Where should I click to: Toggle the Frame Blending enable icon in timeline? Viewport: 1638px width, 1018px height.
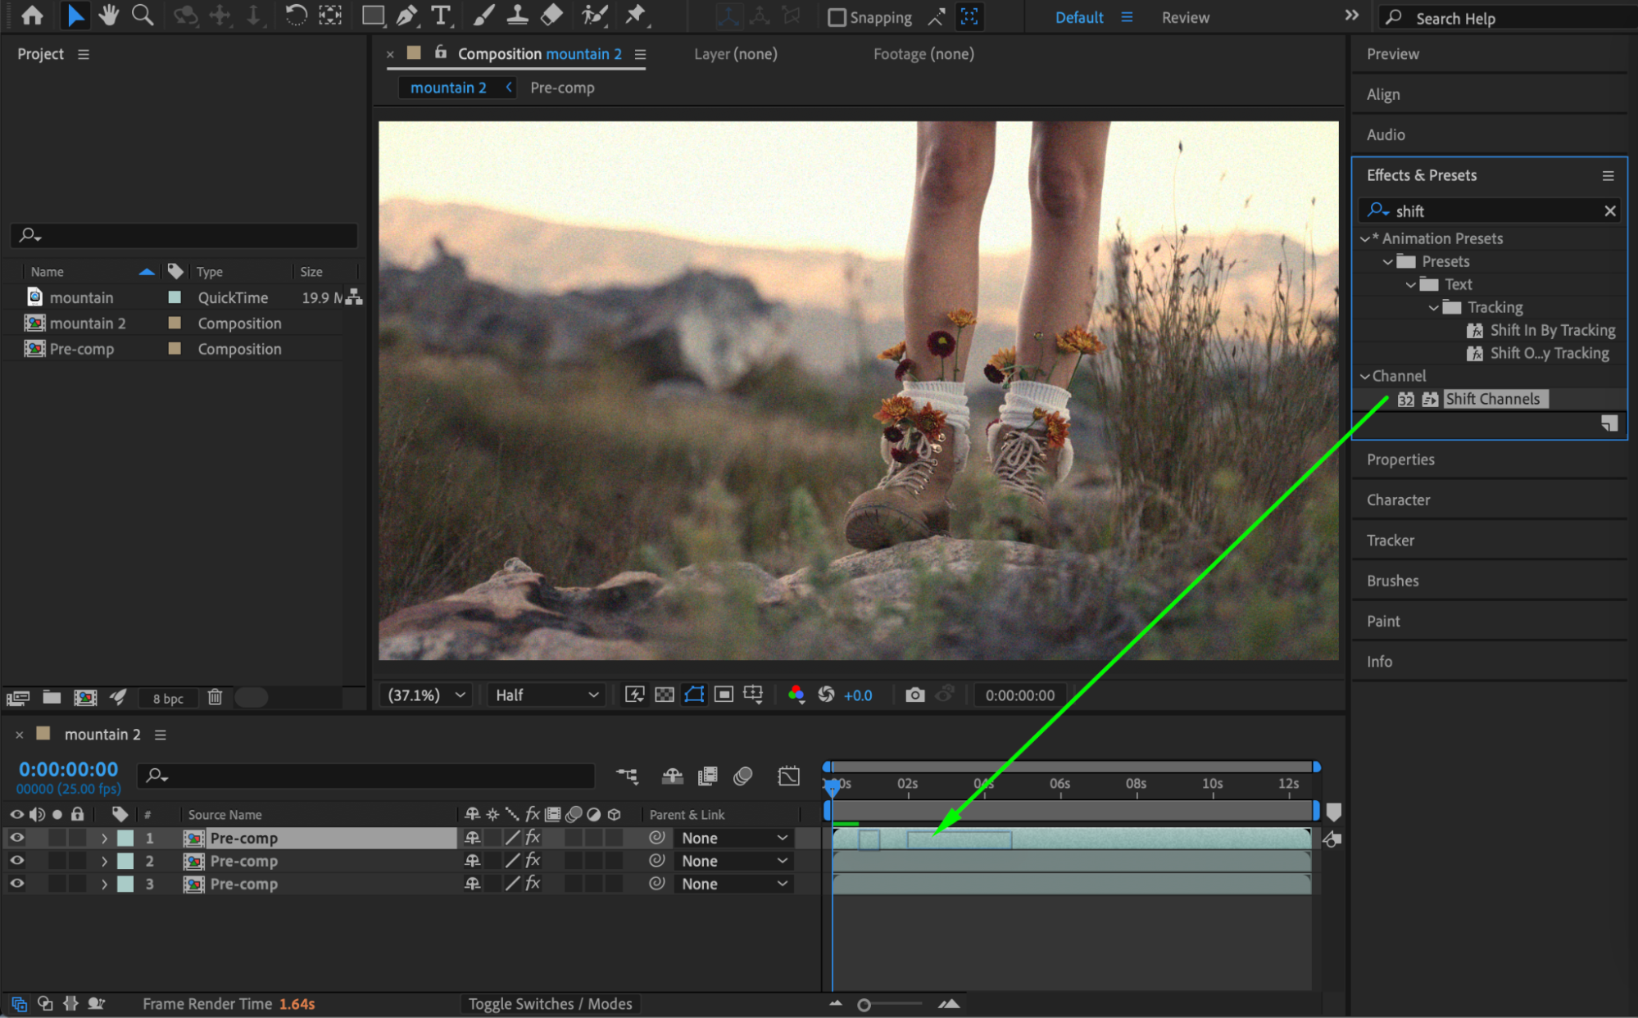click(707, 776)
